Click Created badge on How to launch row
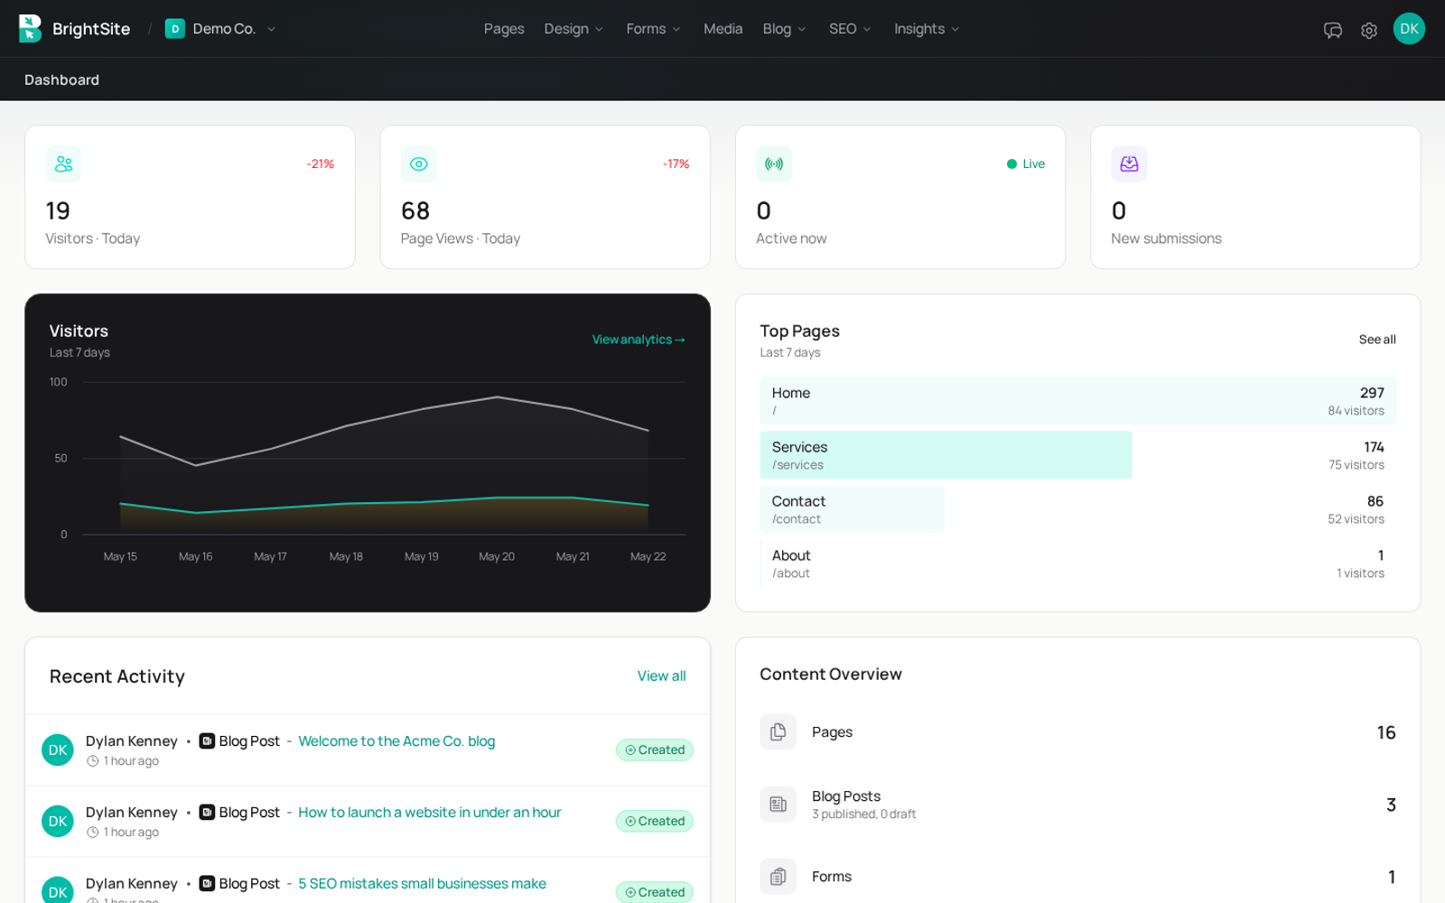1445x903 pixels. (x=655, y=821)
